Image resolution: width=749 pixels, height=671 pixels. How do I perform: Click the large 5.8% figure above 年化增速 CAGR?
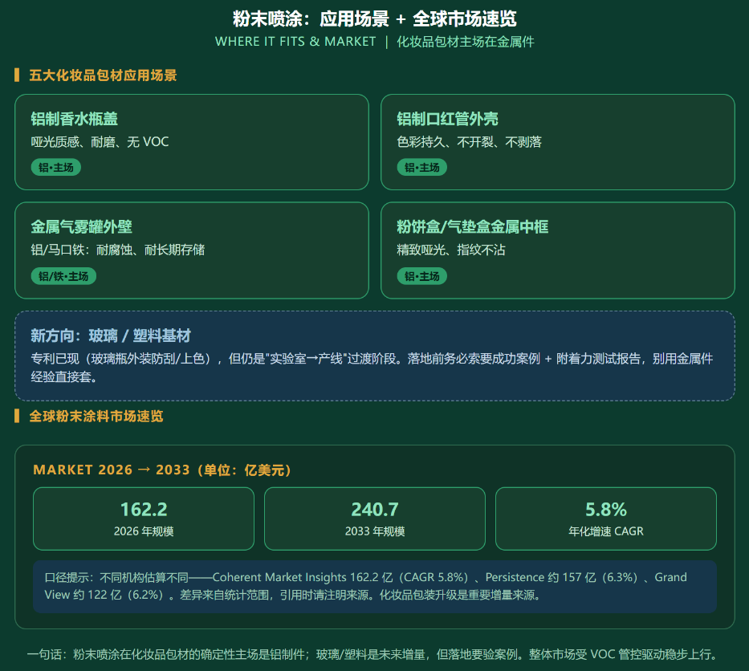click(x=606, y=510)
